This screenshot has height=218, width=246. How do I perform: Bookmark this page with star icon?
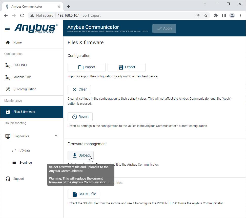point(206,15)
